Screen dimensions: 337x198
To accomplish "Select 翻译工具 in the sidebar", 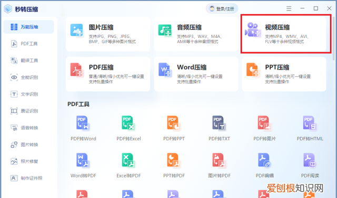I will click(28, 60).
